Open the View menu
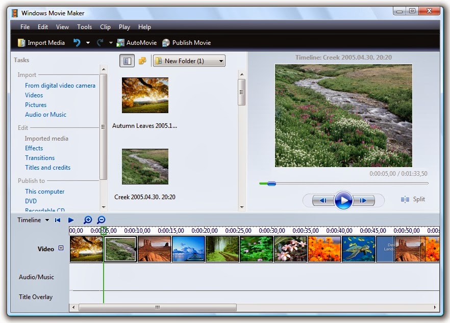This screenshot has height=323, width=450. [62, 27]
